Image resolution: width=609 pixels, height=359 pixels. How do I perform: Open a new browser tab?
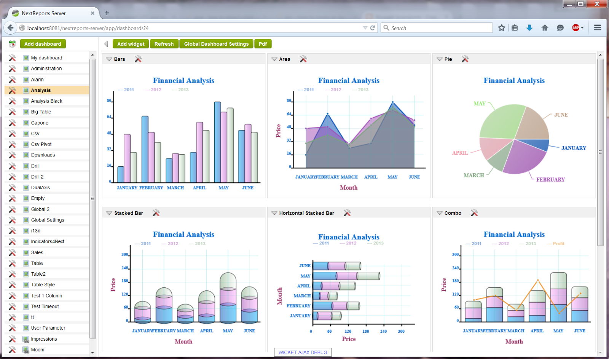click(107, 13)
